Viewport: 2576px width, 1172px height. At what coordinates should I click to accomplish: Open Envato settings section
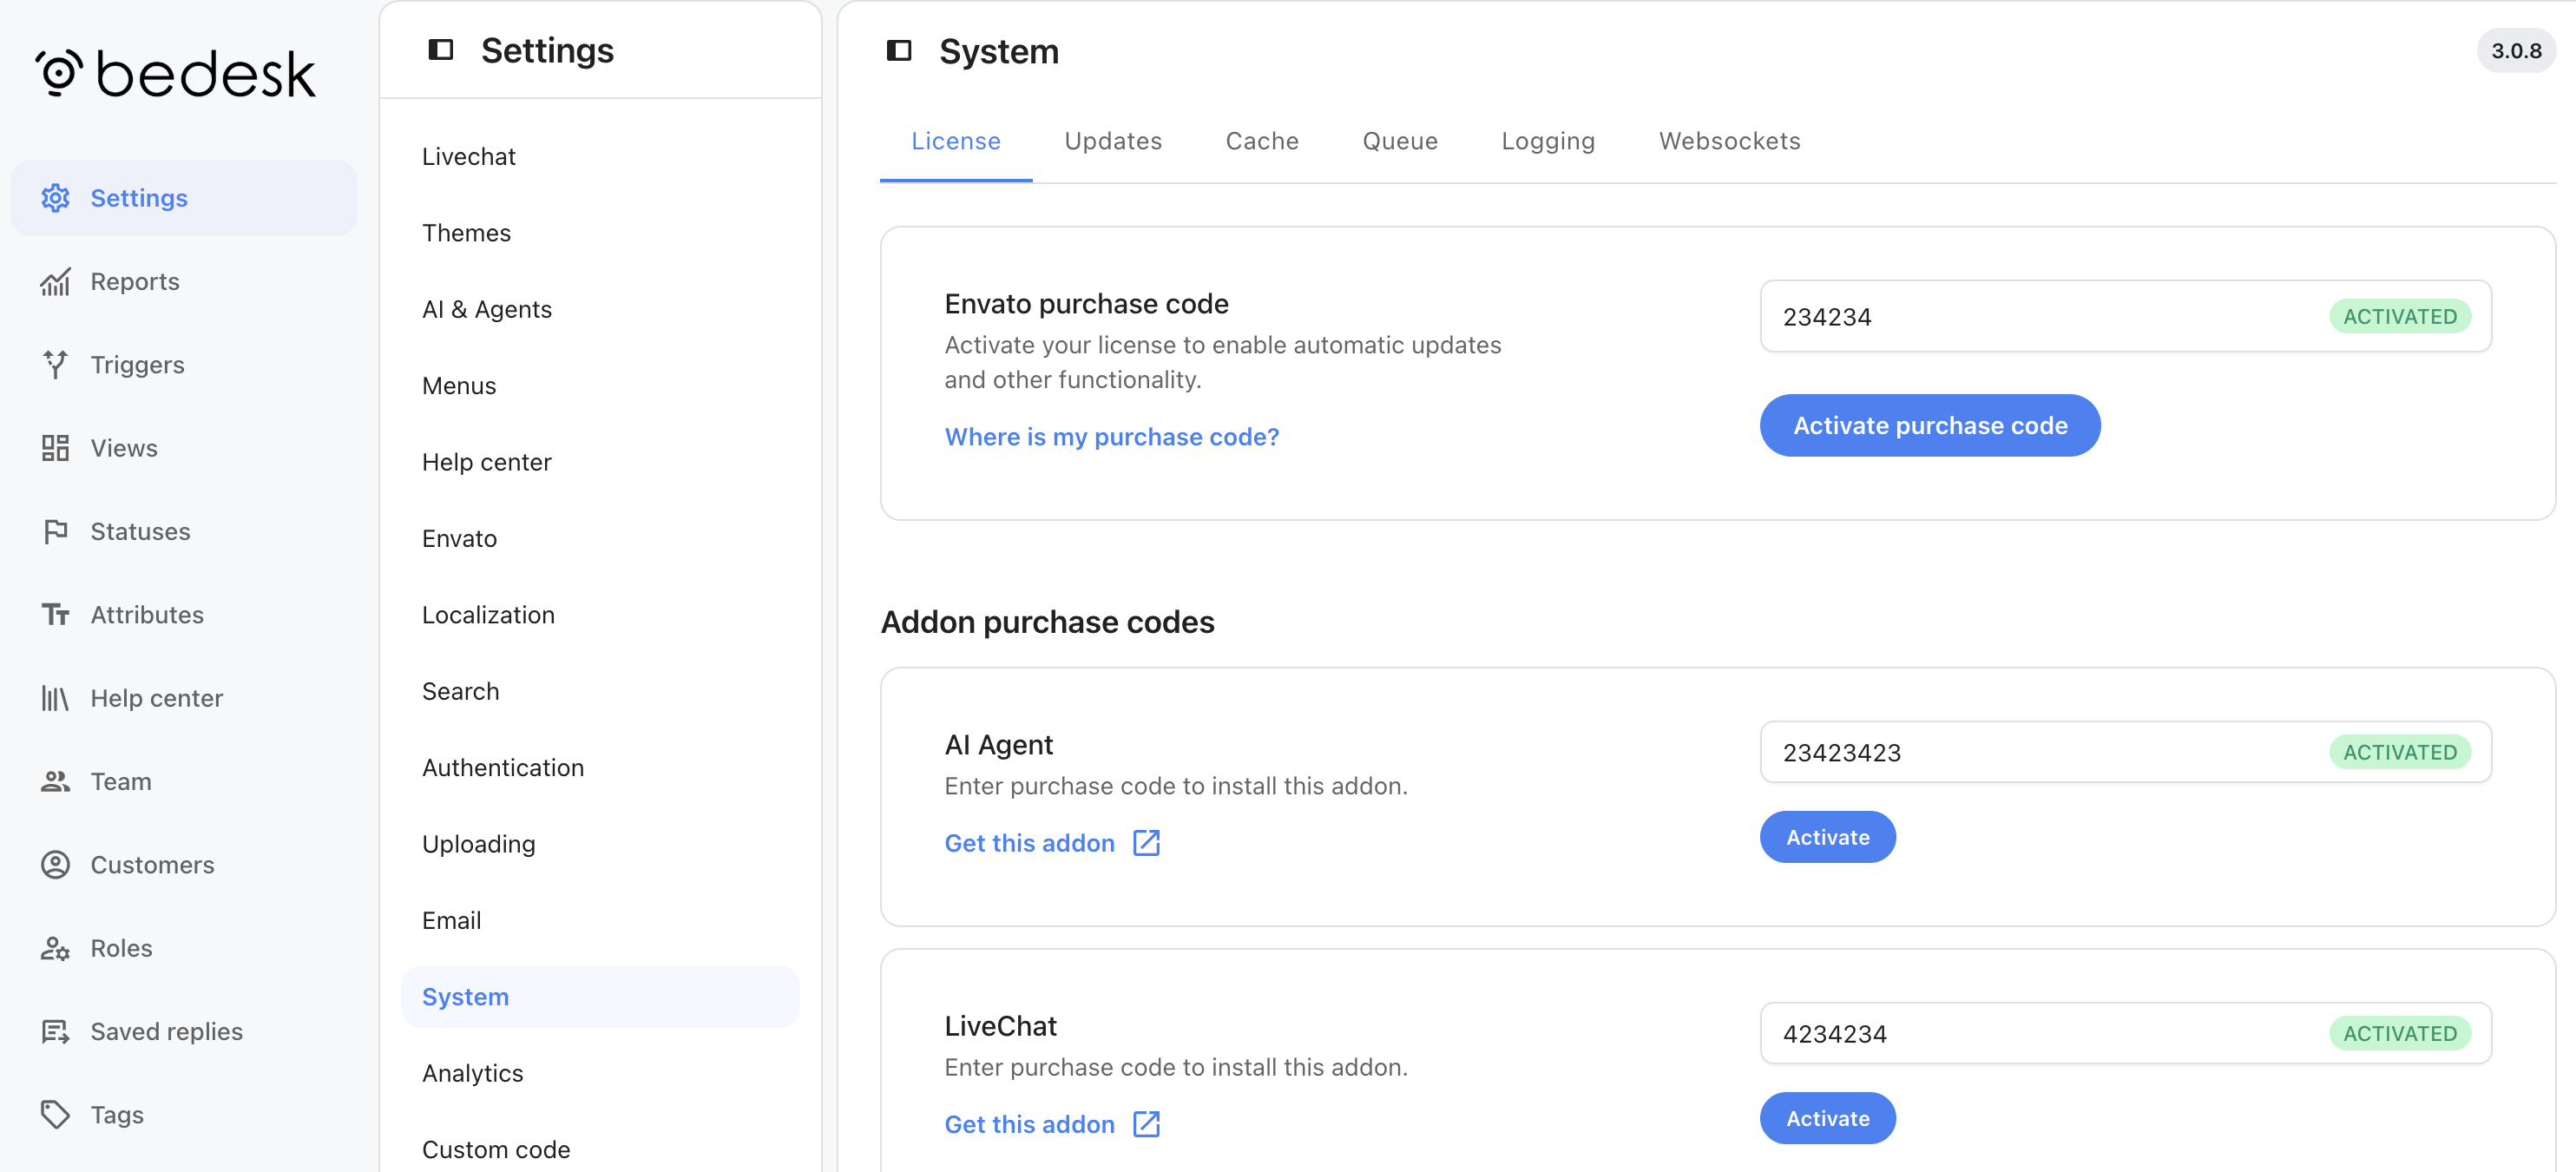(600, 538)
